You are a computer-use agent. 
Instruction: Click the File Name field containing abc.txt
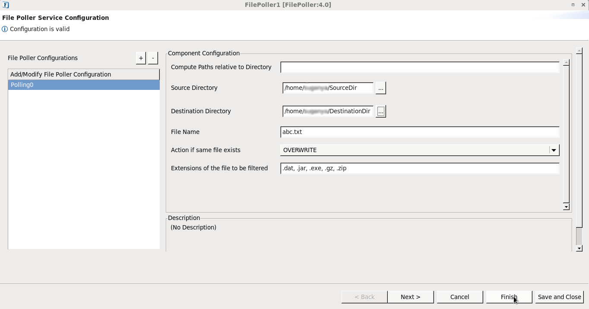[x=420, y=132]
